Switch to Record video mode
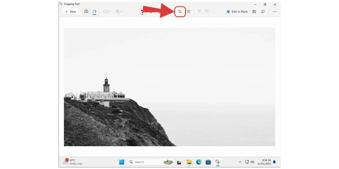 [94, 12]
